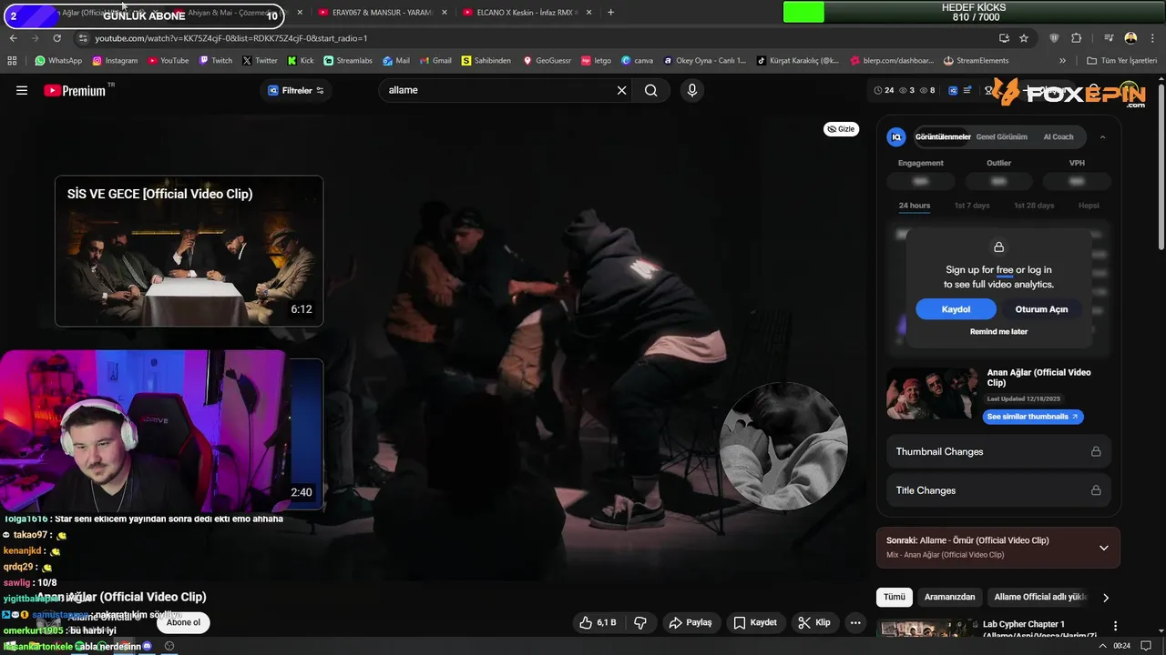Click the circular channel watermark on video
The image size is (1166, 655).
783,446
